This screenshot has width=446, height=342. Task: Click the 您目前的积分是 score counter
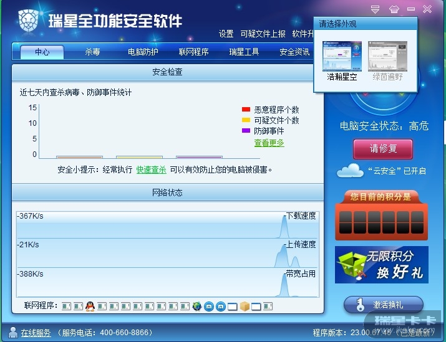[381, 216]
